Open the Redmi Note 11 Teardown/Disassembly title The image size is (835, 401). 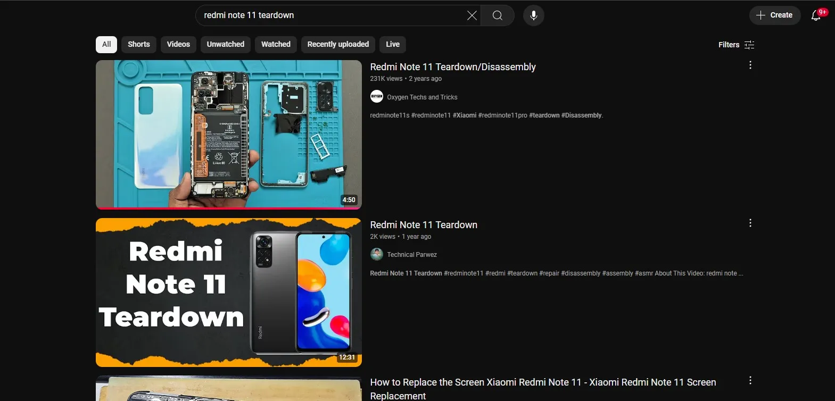pos(452,67)
